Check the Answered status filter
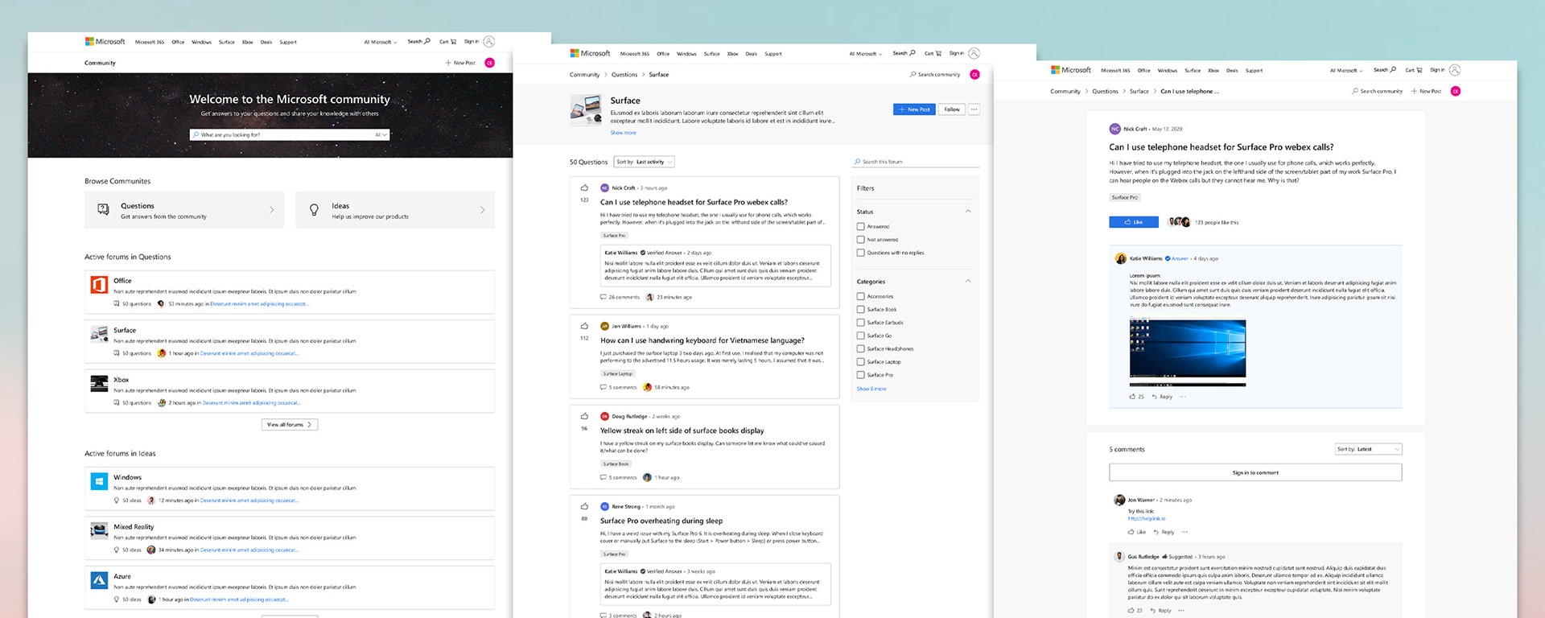The height and width of the screenshot is (618, 1545). (x=861, y=227)
